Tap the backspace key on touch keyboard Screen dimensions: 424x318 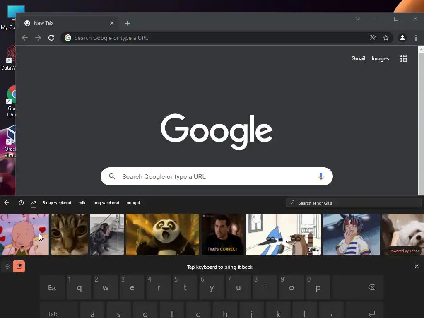point(358,287)
